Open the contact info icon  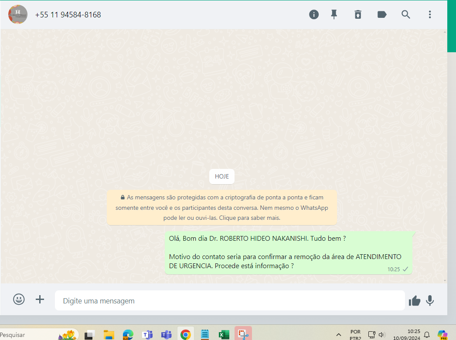coord(314,14)
